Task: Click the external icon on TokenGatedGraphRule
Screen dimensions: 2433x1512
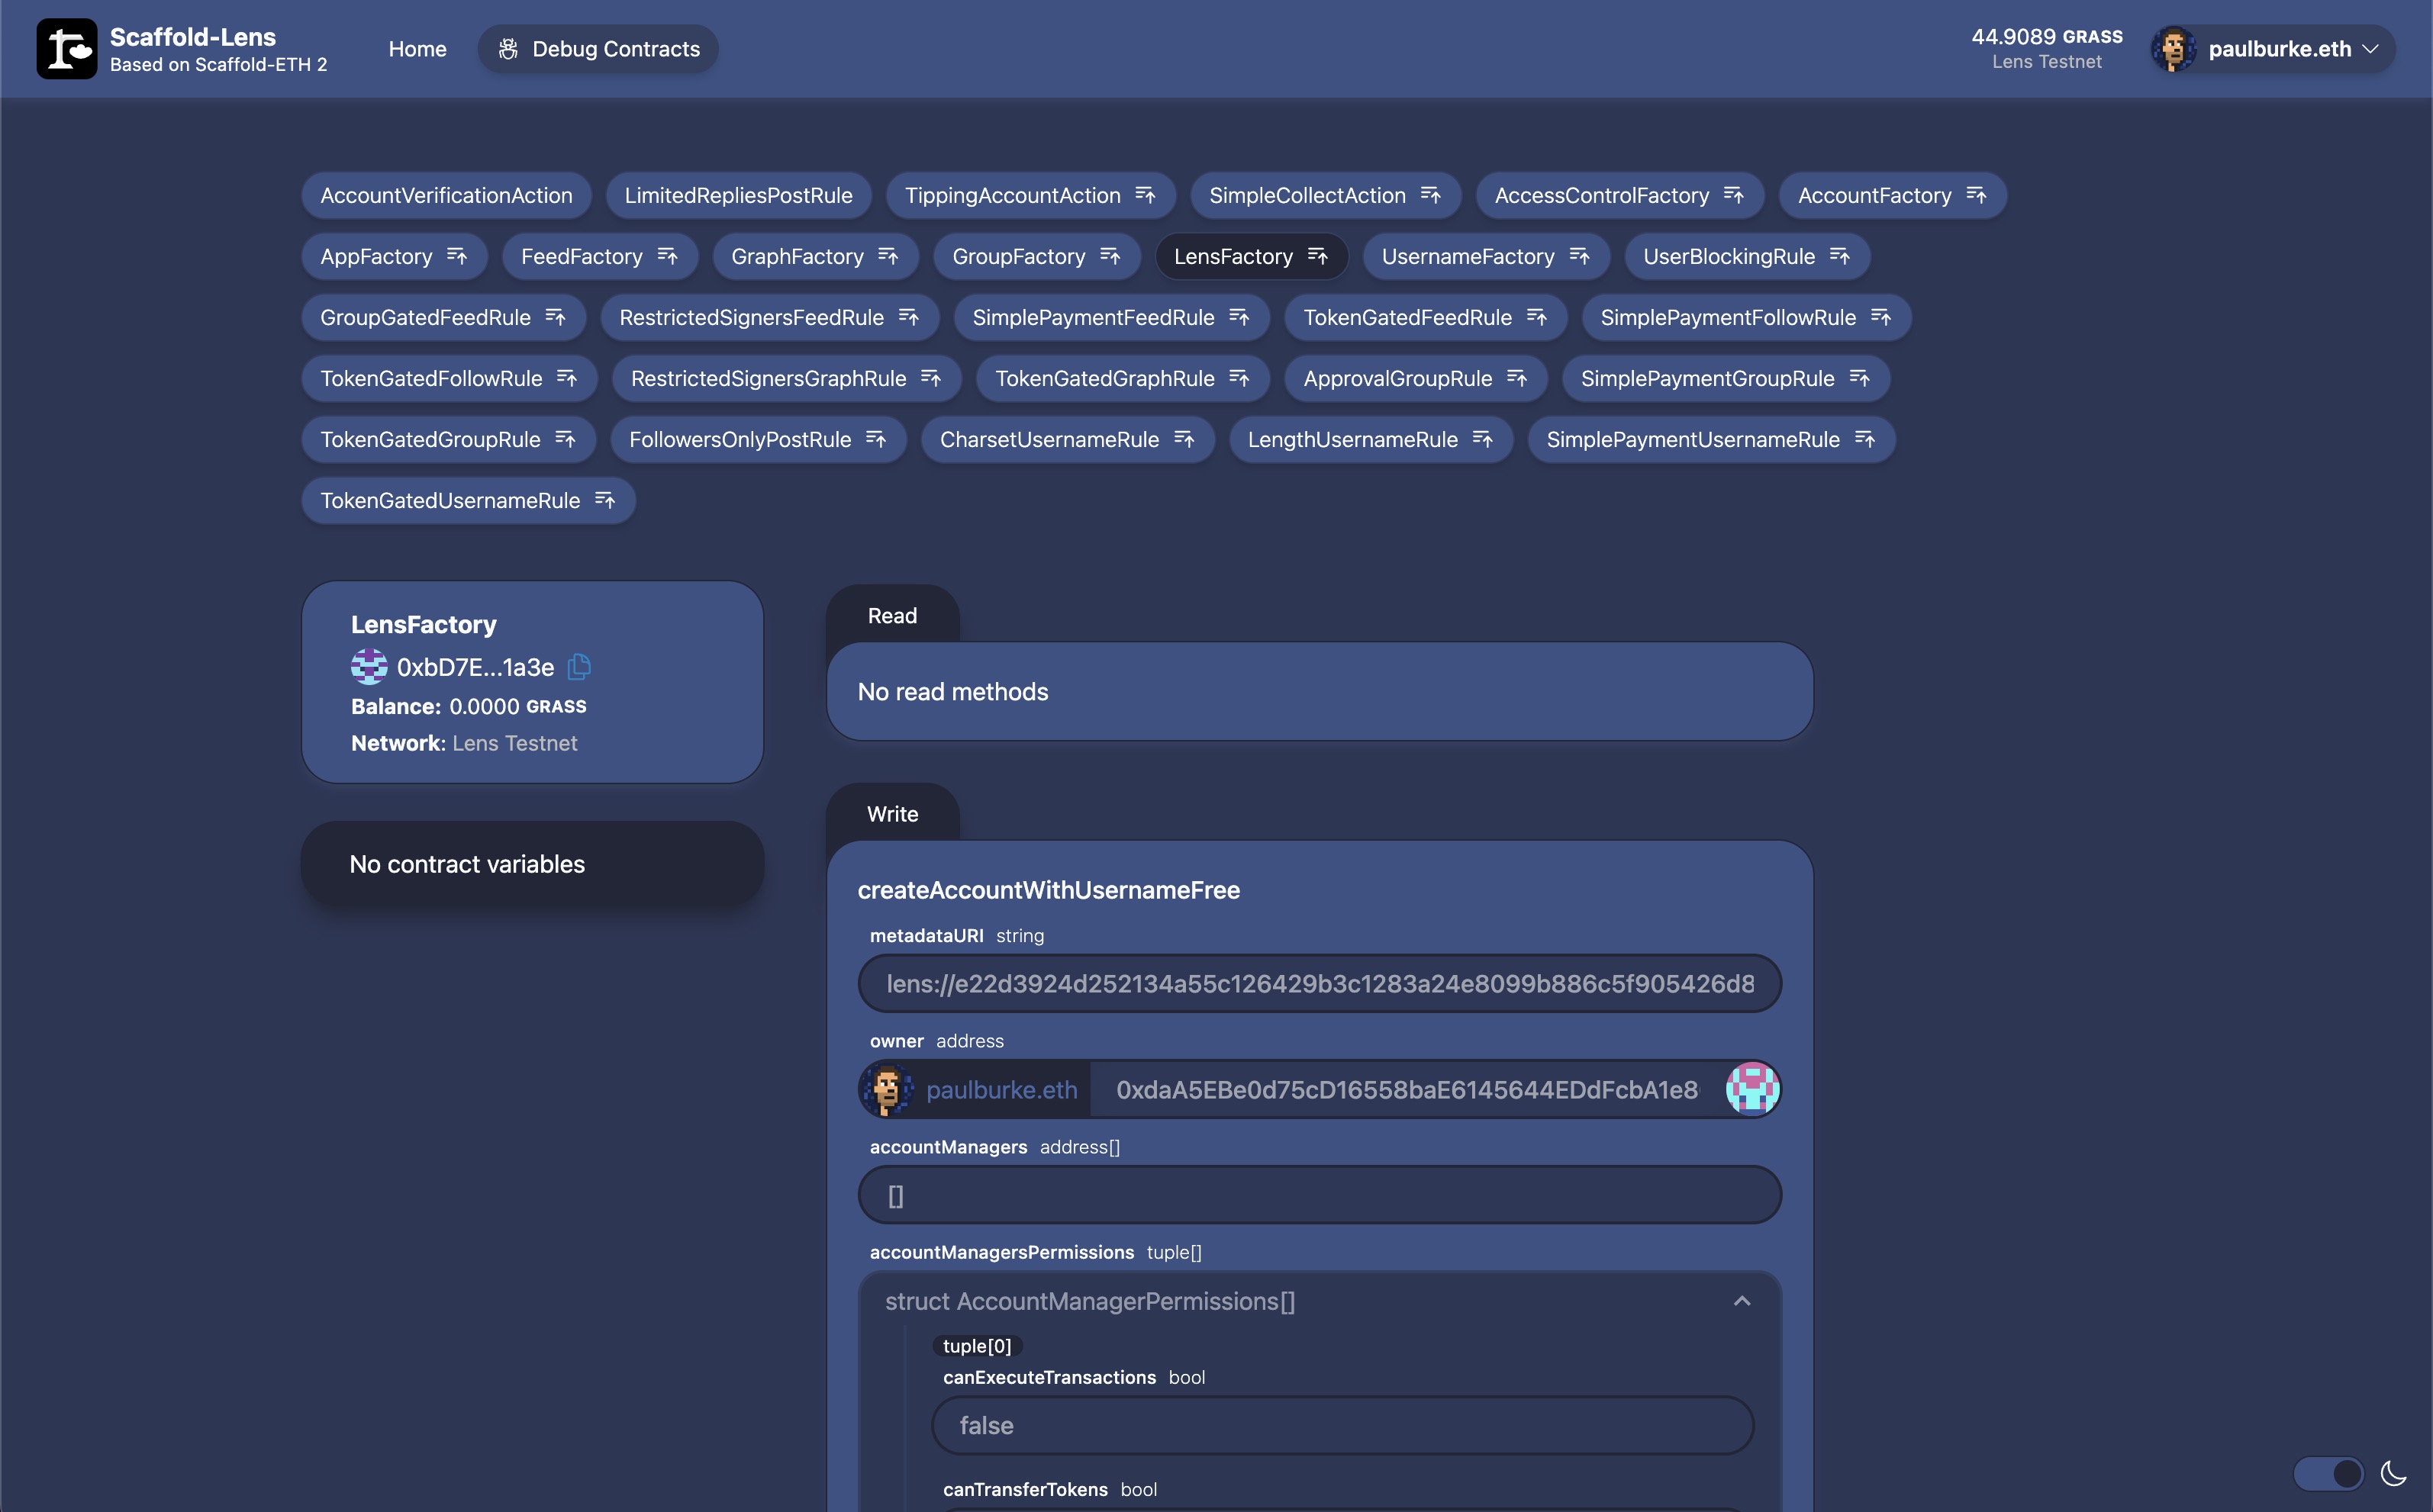Action: [x=1239, y=378]
